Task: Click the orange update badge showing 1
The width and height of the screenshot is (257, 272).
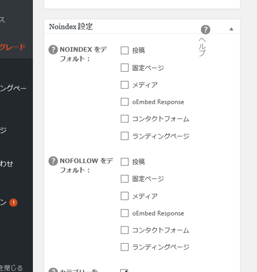Action: [x=13, y=202]
